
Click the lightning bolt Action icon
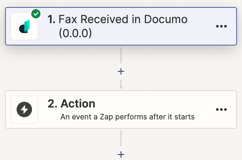point(24,109)
